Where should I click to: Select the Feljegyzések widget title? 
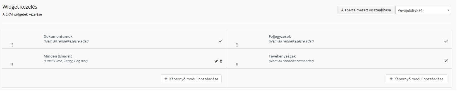280,36
